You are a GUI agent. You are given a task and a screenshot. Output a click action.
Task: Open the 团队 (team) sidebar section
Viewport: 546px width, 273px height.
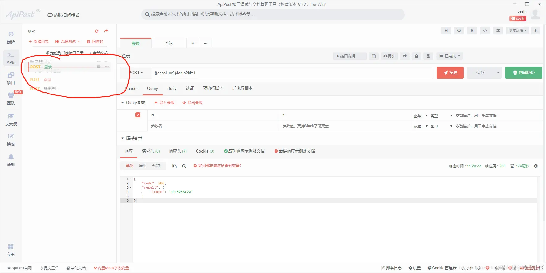point(11,99)
